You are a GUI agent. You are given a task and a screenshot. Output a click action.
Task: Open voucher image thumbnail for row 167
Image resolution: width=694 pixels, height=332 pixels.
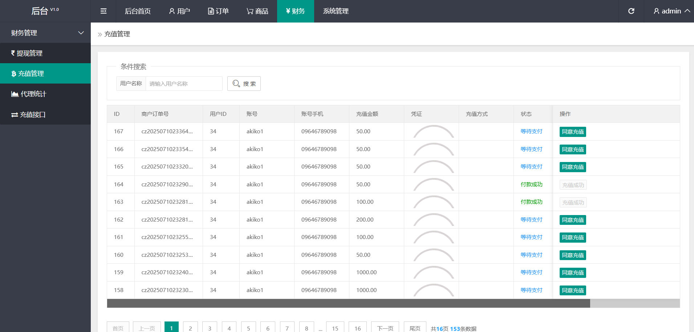[434, 131]
